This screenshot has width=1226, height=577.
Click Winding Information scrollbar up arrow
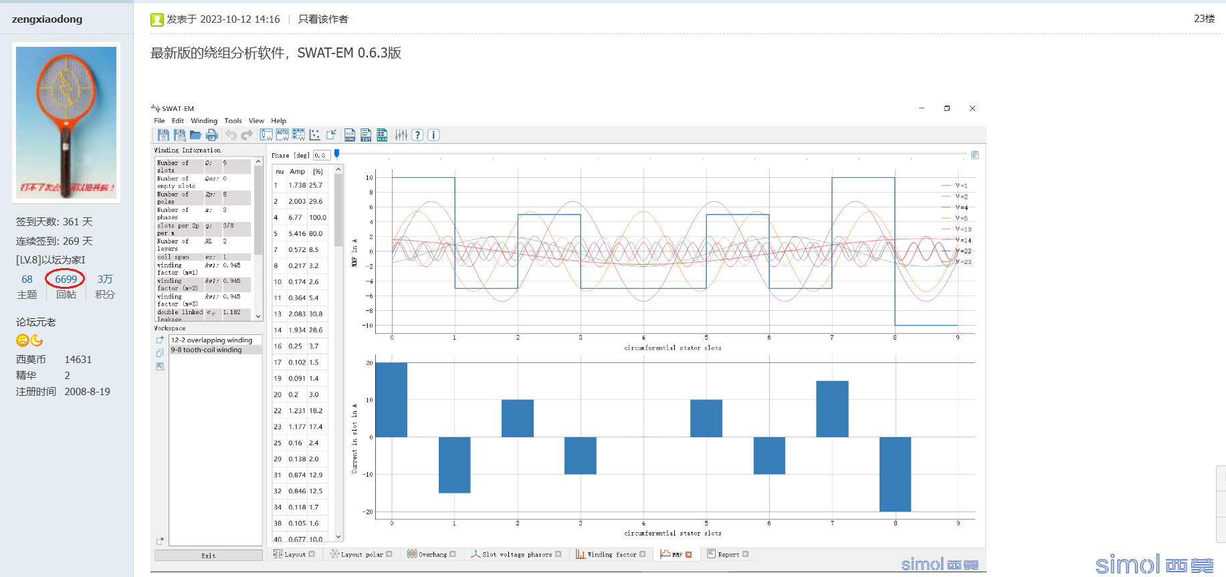[x=258, y=161]
